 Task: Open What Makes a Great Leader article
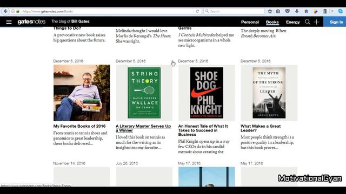[x=261, y=128]
